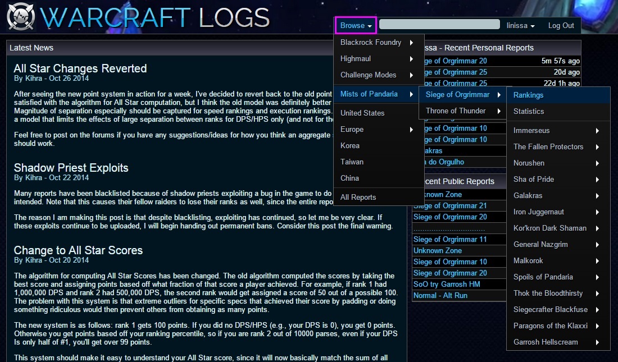618x362 pixels.
Task: Select Rankings under Siege of Orgrimmar
Action: 528,95
